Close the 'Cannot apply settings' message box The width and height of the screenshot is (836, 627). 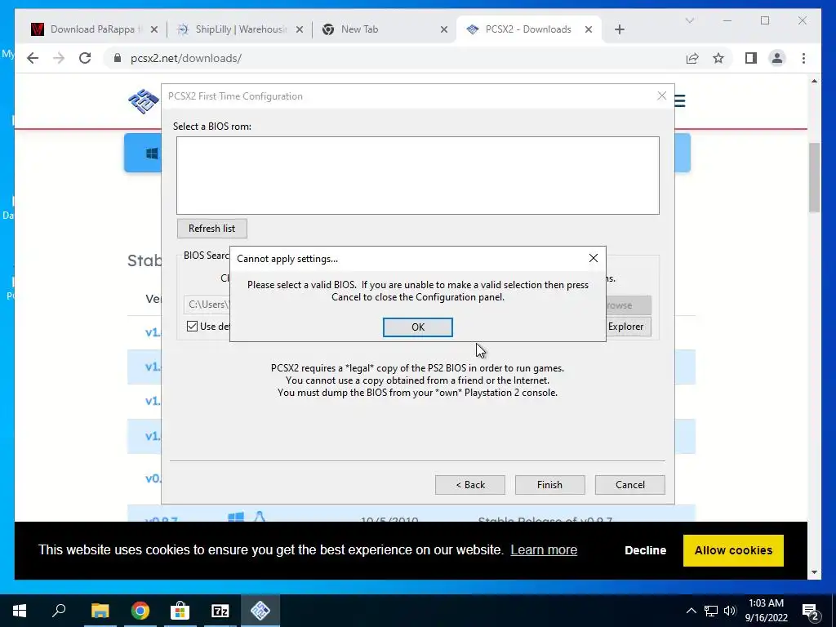tap(594, 258)
